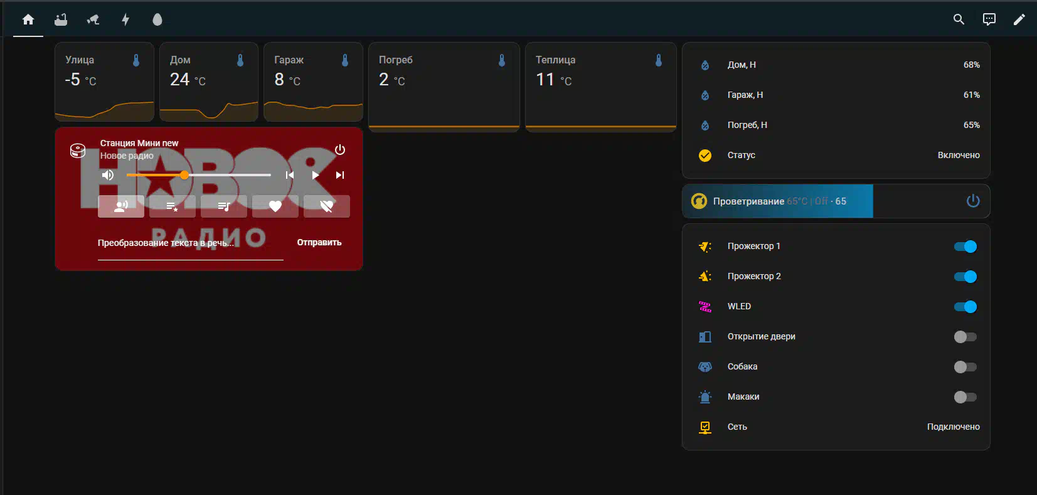
Task: Click the Прожектор 2 spotlight icon
Action: point(705,276)
